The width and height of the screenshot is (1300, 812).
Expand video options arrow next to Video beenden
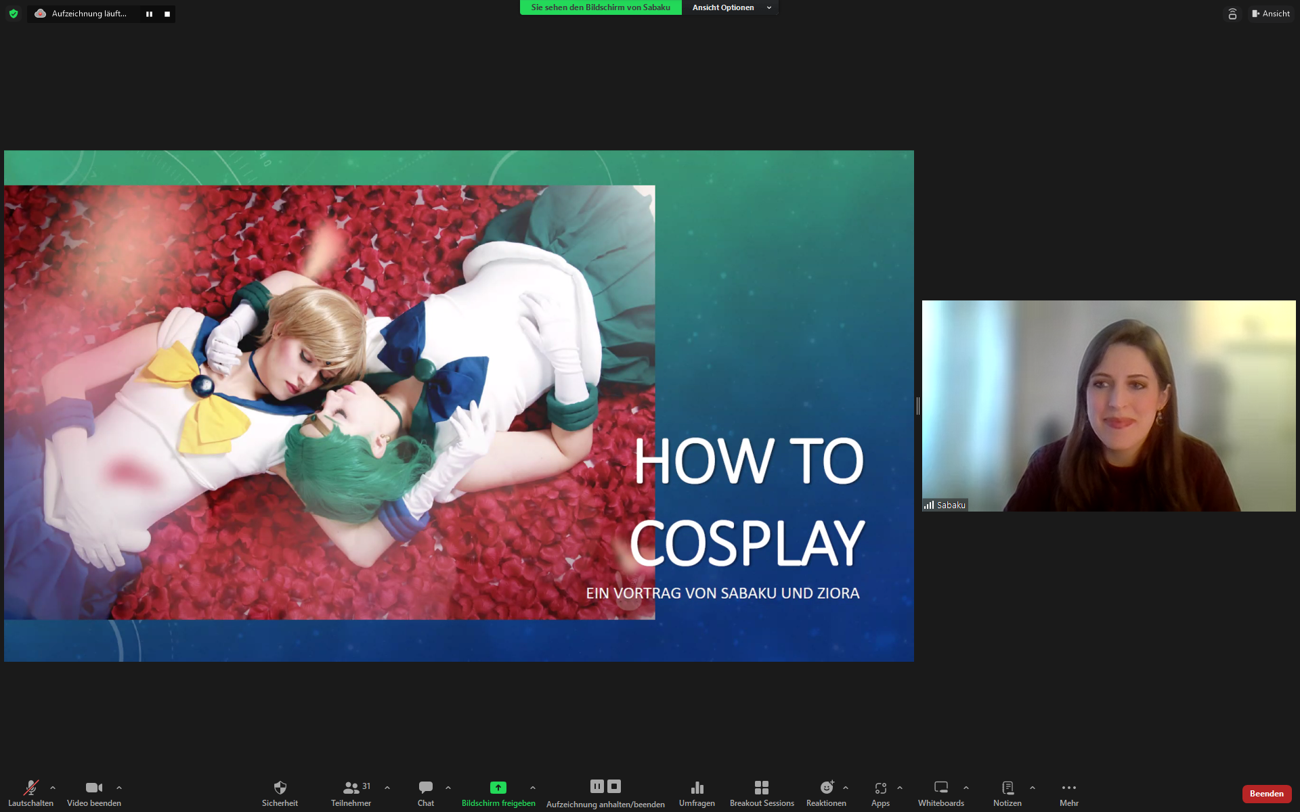click(119, 788)
